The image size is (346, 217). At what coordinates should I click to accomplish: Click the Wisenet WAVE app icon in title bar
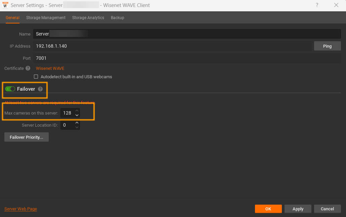point(5,5)
